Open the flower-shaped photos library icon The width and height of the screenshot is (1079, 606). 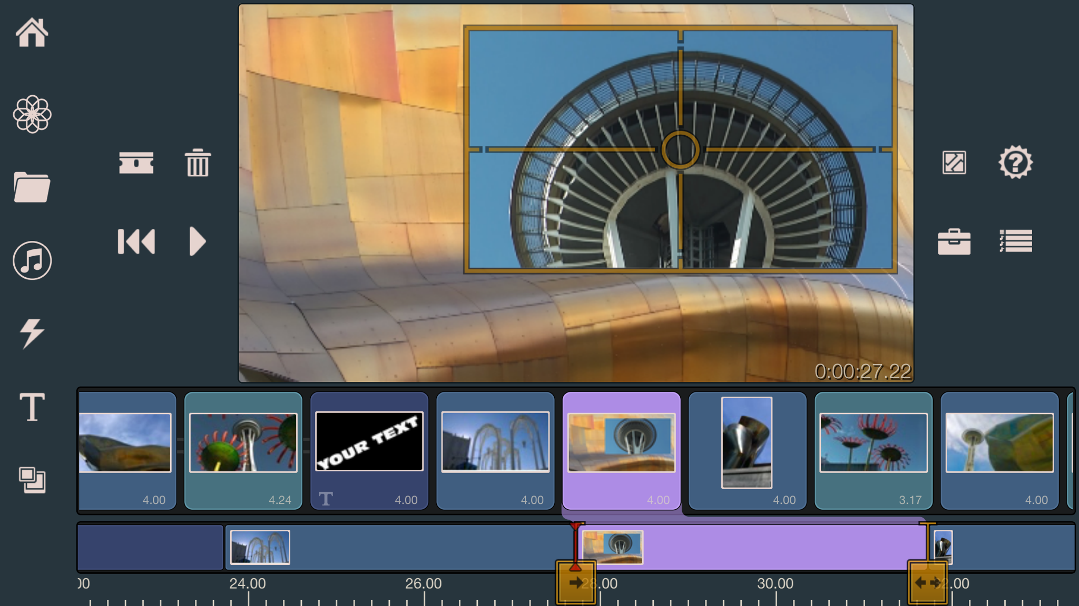coord(32,114)
